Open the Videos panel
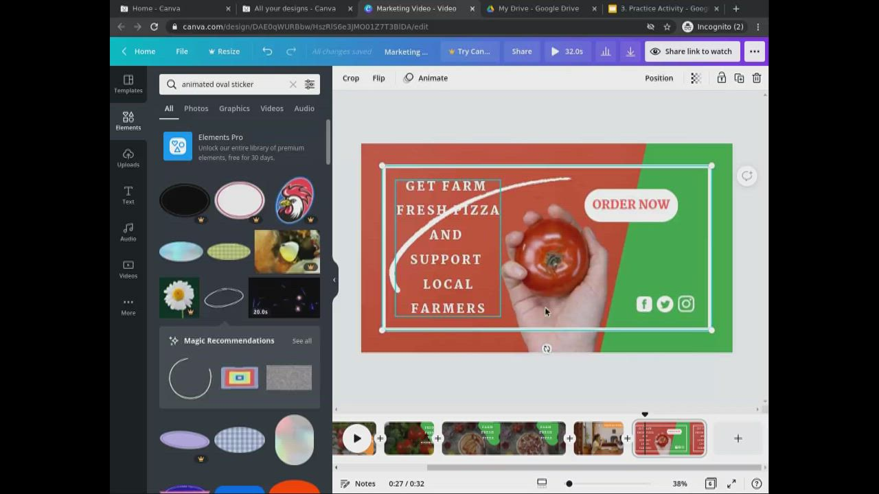Image resolution: width=879 pixels, height=494 pixels. coord(128,270)
